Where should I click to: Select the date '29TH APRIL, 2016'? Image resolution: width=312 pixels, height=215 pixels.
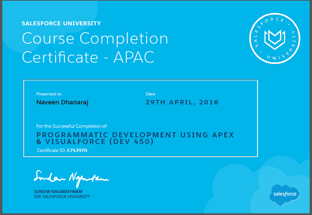(182, 102)
